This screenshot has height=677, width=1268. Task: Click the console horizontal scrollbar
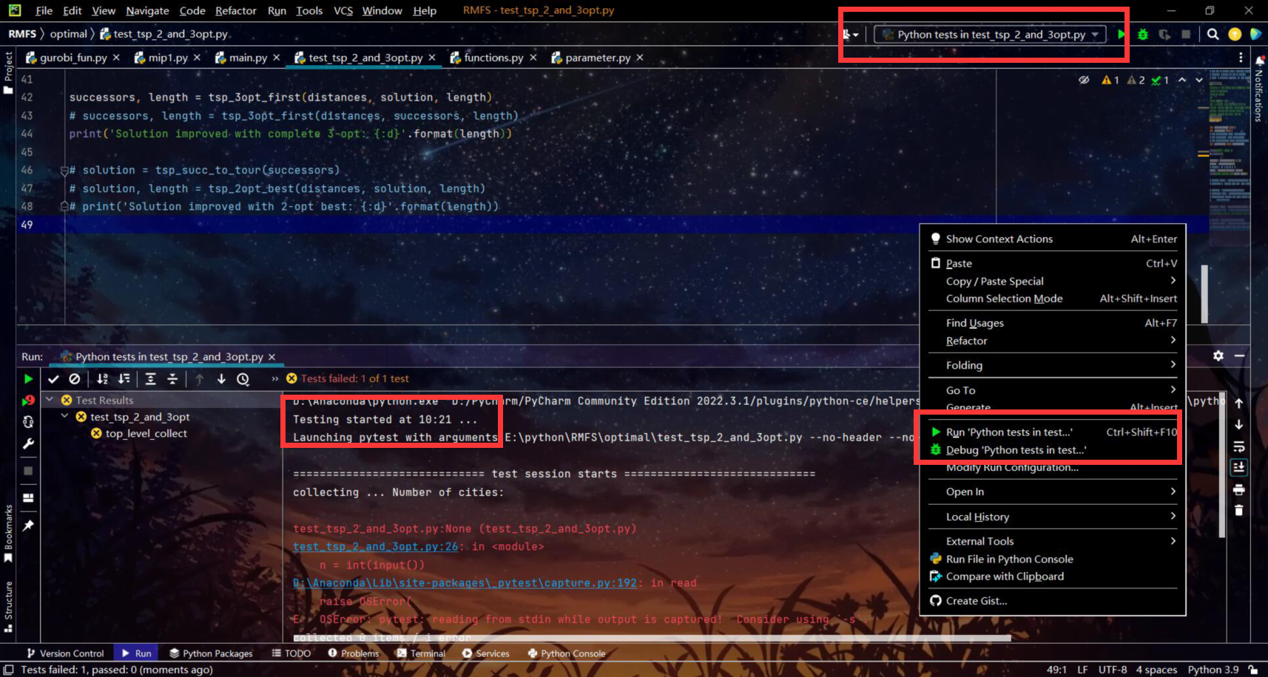651,638
